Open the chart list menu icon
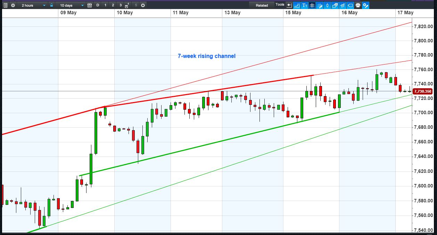437x235 pixels. point(5,5)
